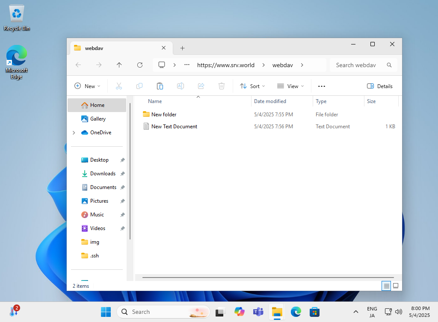Open the See more three-dot menu
The image size is (438, 322).
coord(322,86)
